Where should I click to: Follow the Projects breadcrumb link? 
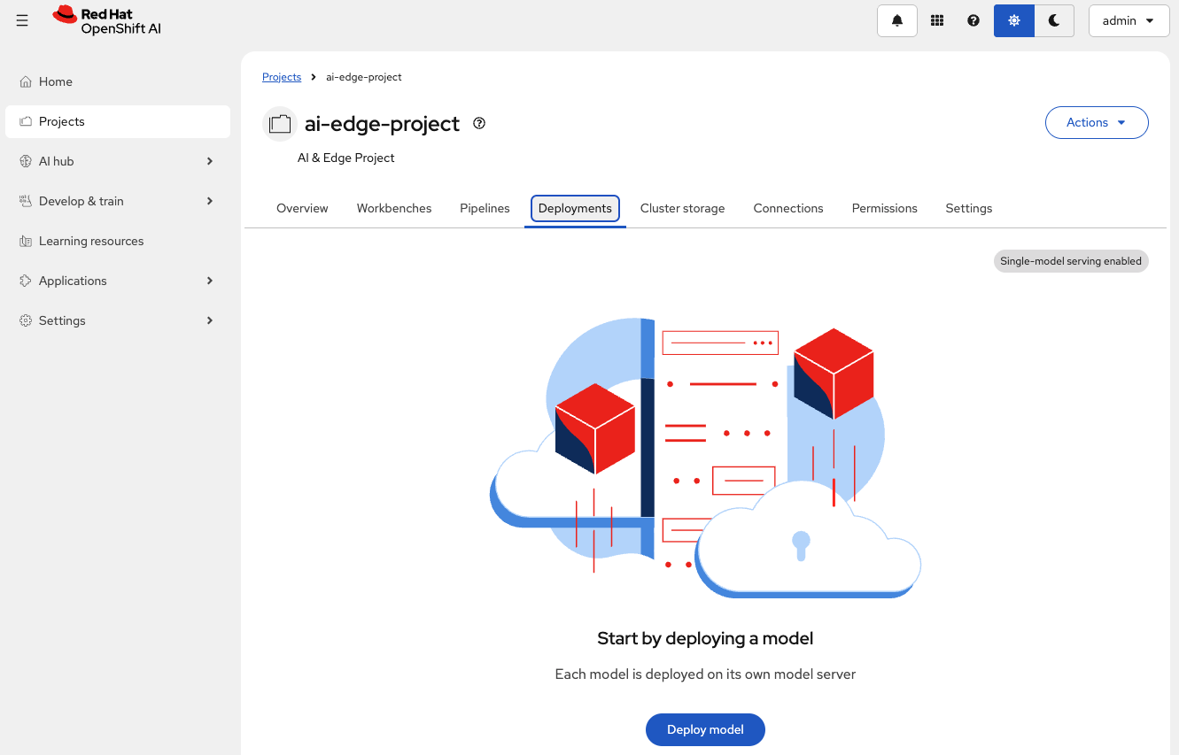click(282, 77)
